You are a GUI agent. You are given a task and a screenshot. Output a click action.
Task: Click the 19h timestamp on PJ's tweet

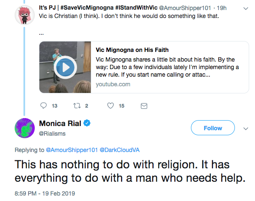click(x=222, y=8)
